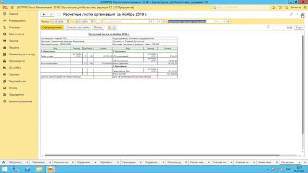Add report to favorites with star

coord(59,14)
